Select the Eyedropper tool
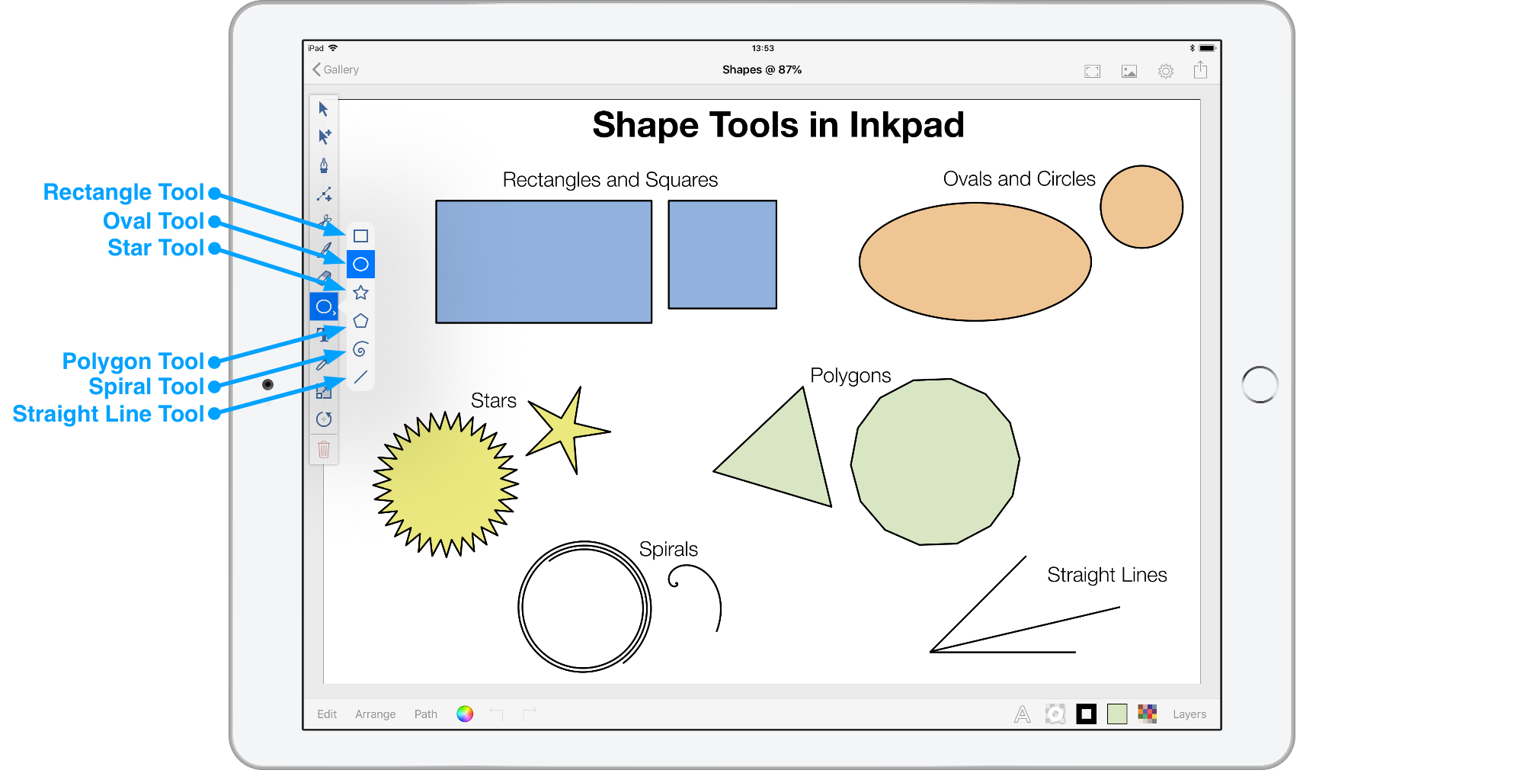This screenshot has width=1524, height=770. (x=323, y=363)
